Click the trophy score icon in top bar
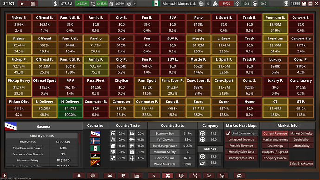This screenshot has width=320, height=180. [286, 4]
